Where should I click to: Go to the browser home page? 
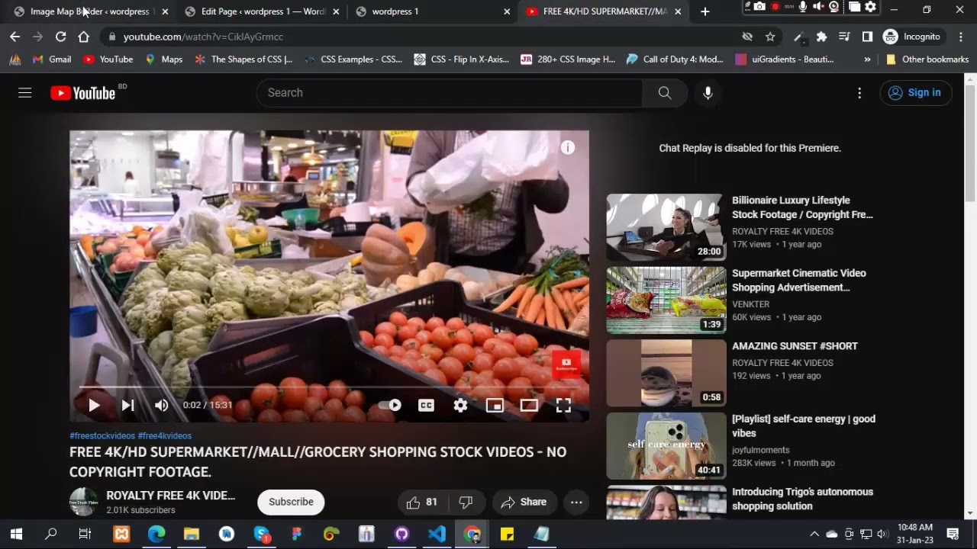(84, 37)
